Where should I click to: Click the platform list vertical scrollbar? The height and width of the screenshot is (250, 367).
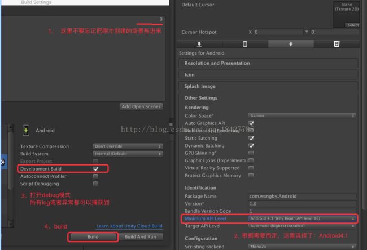[x=11, y=161]
